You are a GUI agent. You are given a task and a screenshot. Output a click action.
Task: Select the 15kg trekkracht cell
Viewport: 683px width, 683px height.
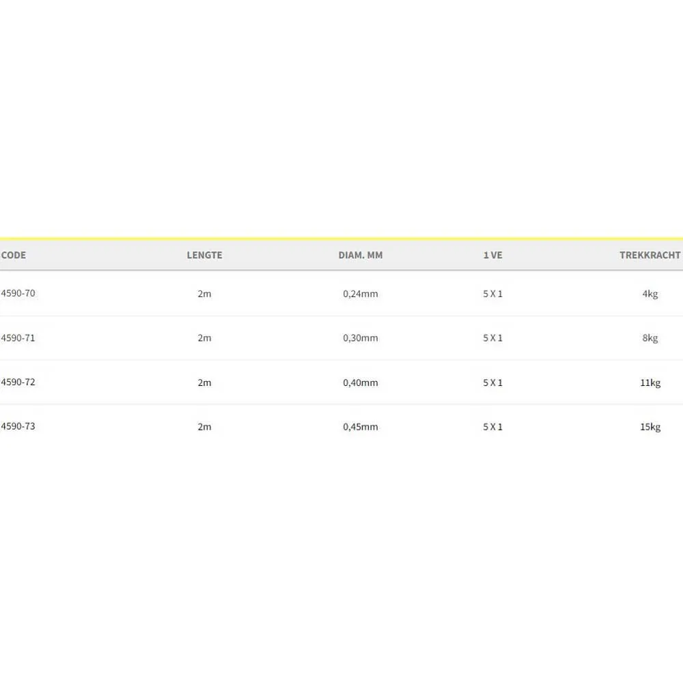pos(650,427)
